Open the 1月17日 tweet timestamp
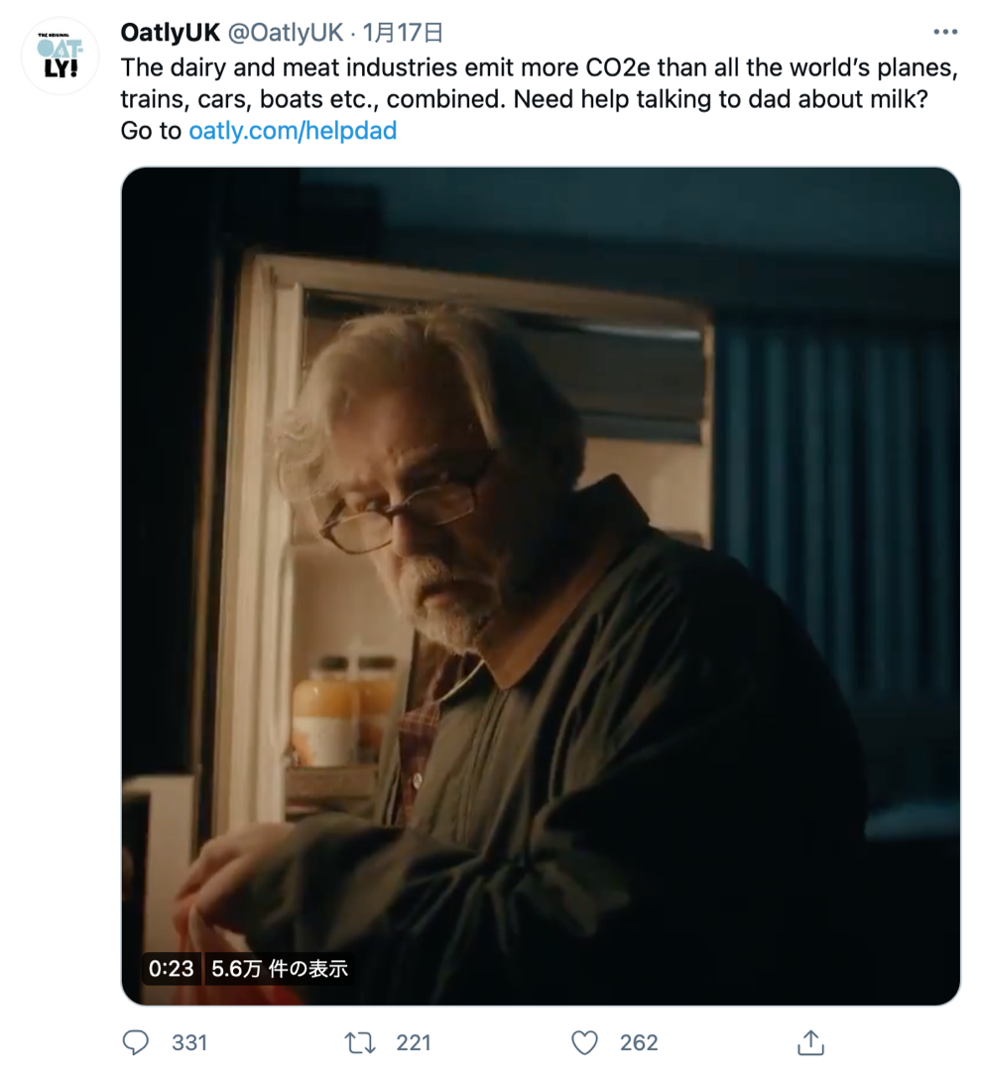Viewport: 982px width, 1075px height. coord(403,32)
